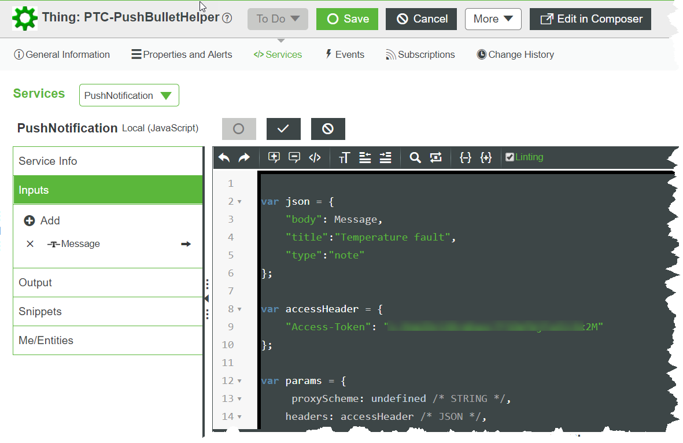Click the checkmark done button
This screenshot has width=683, height=443.
(283, 129)
